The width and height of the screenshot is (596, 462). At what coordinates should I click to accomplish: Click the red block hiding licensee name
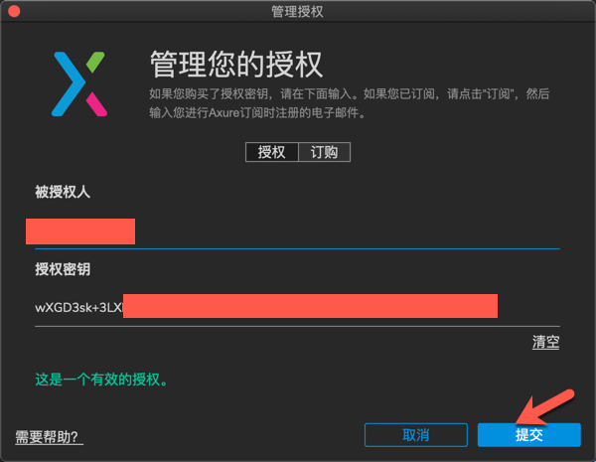[80, 231]
